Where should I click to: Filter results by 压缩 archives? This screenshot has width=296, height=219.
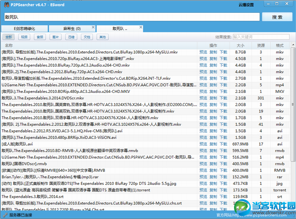[71, 37]
